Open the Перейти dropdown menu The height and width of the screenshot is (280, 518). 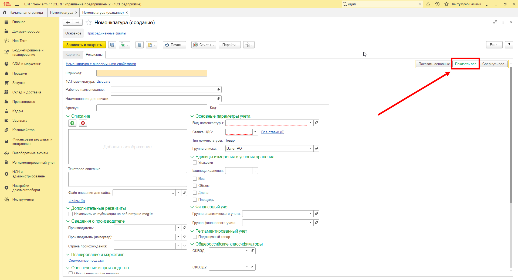tap(230, 45)
